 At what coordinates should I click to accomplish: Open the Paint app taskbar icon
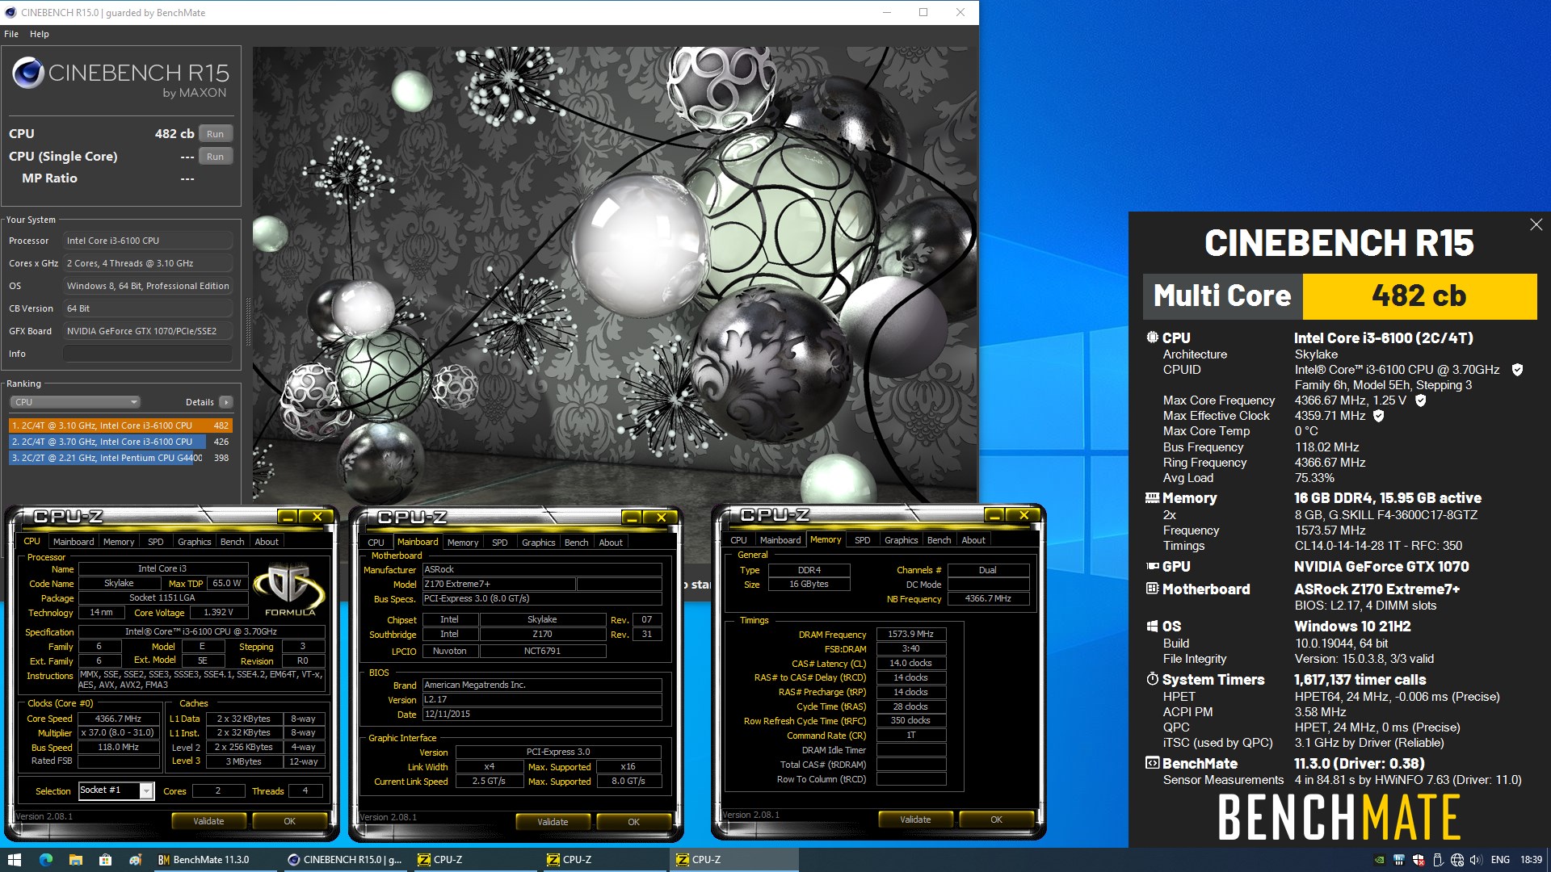tap(135, 860)
